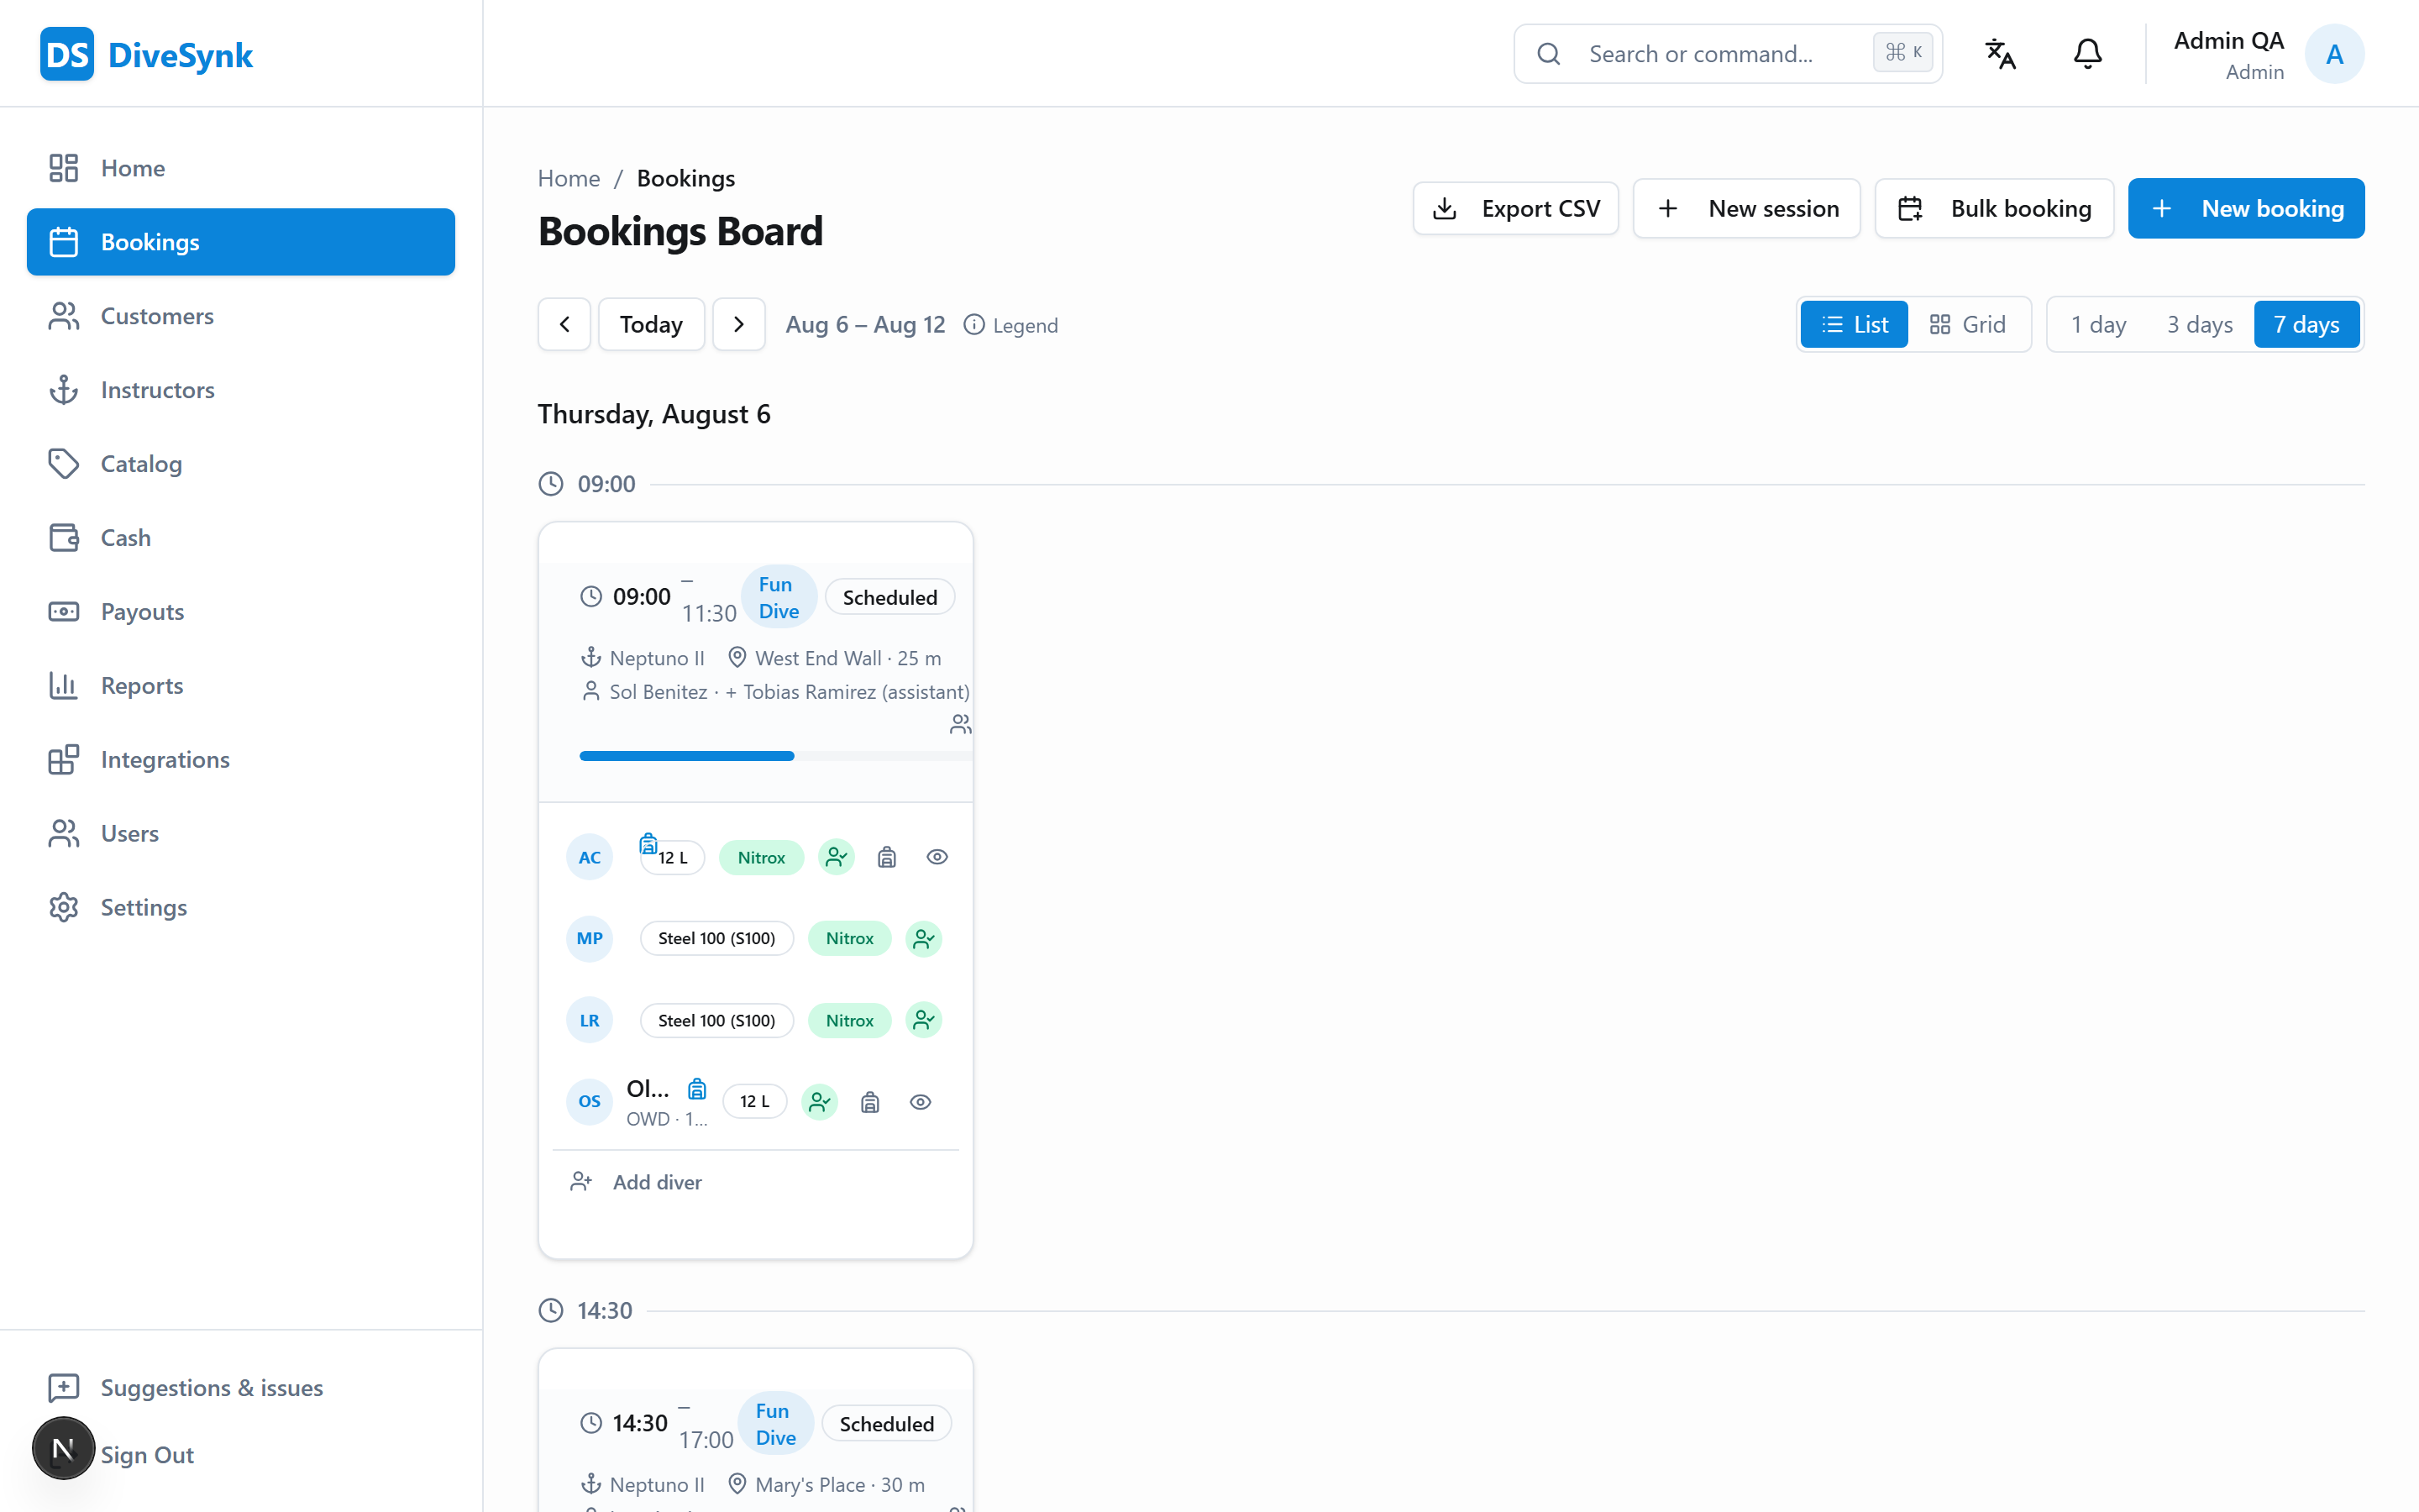Create a New session
Screen dimensions: 2419x1512
tap(1746, 208)
